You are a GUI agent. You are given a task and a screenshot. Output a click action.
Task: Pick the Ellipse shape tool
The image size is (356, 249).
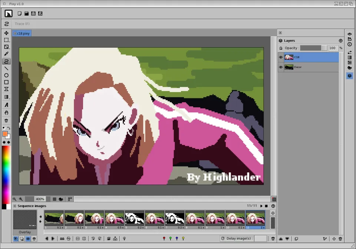coord(6,75)
